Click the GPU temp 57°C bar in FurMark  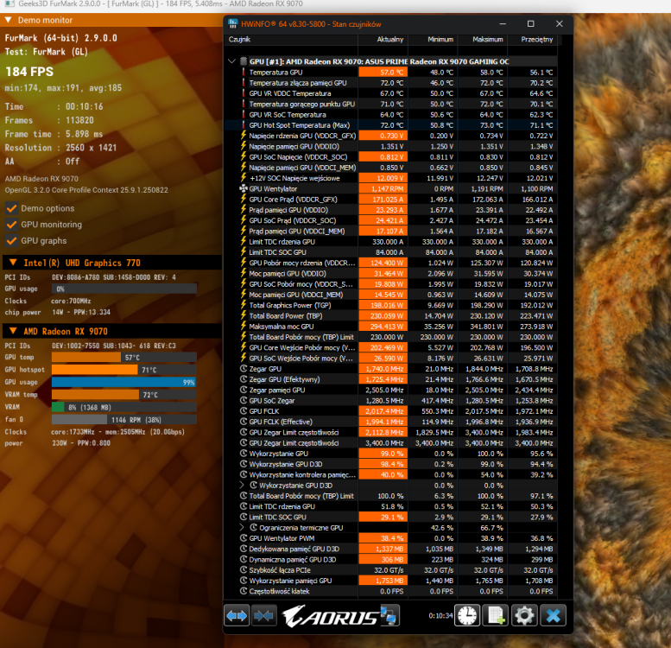click(x=124, y=358)
